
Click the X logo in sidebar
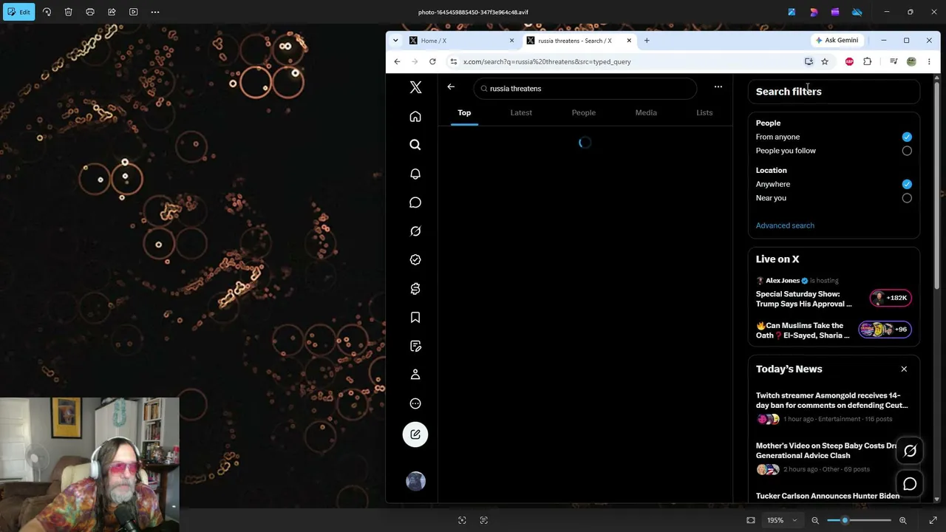pos(415,88)
